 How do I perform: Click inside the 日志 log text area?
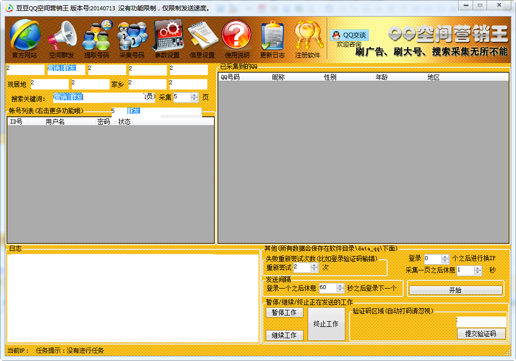[x=133, y=298]
